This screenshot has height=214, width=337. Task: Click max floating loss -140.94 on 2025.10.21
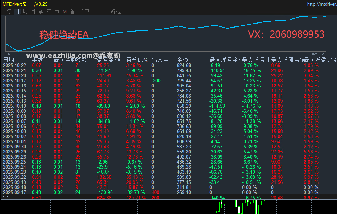tap(217, 70)
